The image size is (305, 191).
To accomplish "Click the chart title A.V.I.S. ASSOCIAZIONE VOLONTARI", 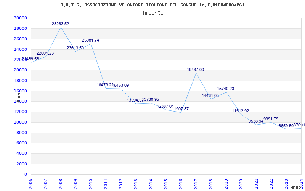I will tap(152, 5).
